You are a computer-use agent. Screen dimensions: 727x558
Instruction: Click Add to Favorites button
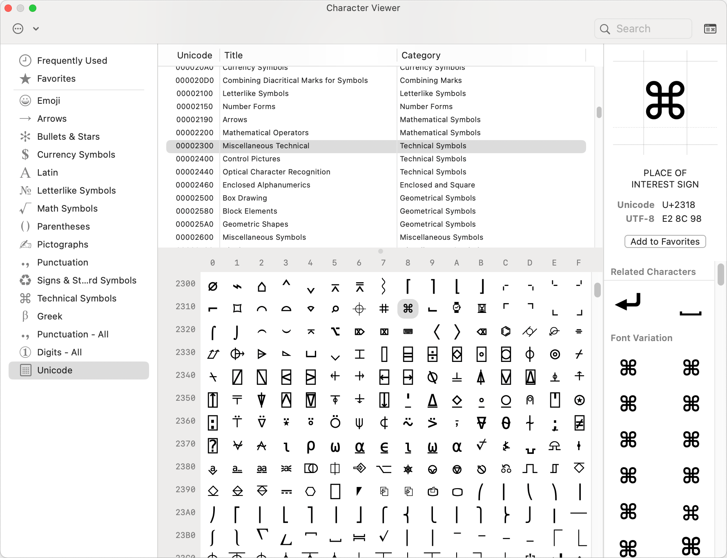(665, 241)
